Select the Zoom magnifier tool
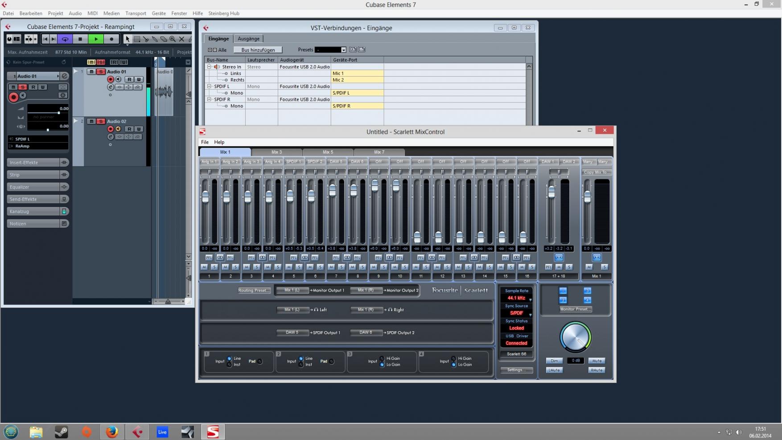 (173, 39)
